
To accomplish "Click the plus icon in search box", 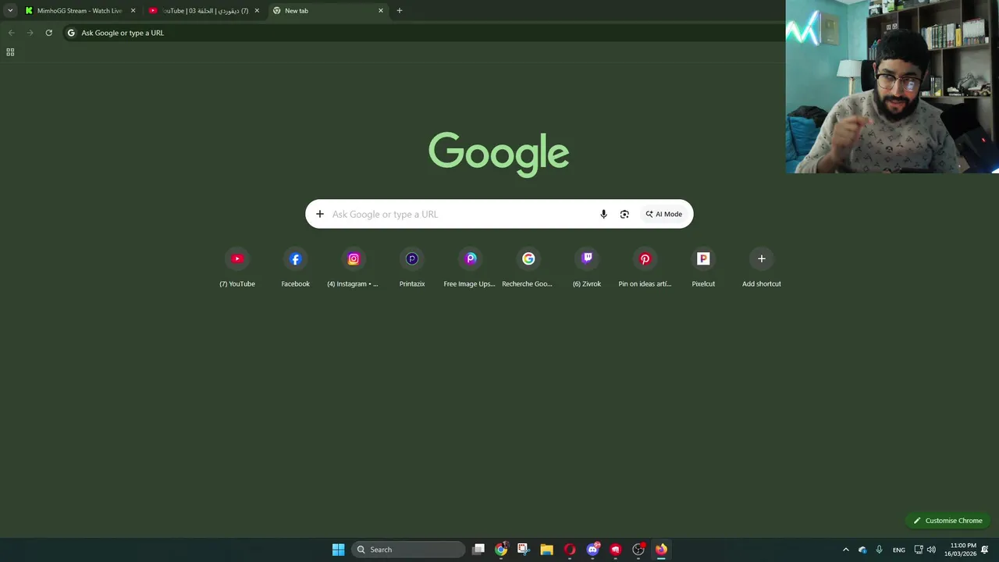I will (320, 214).
